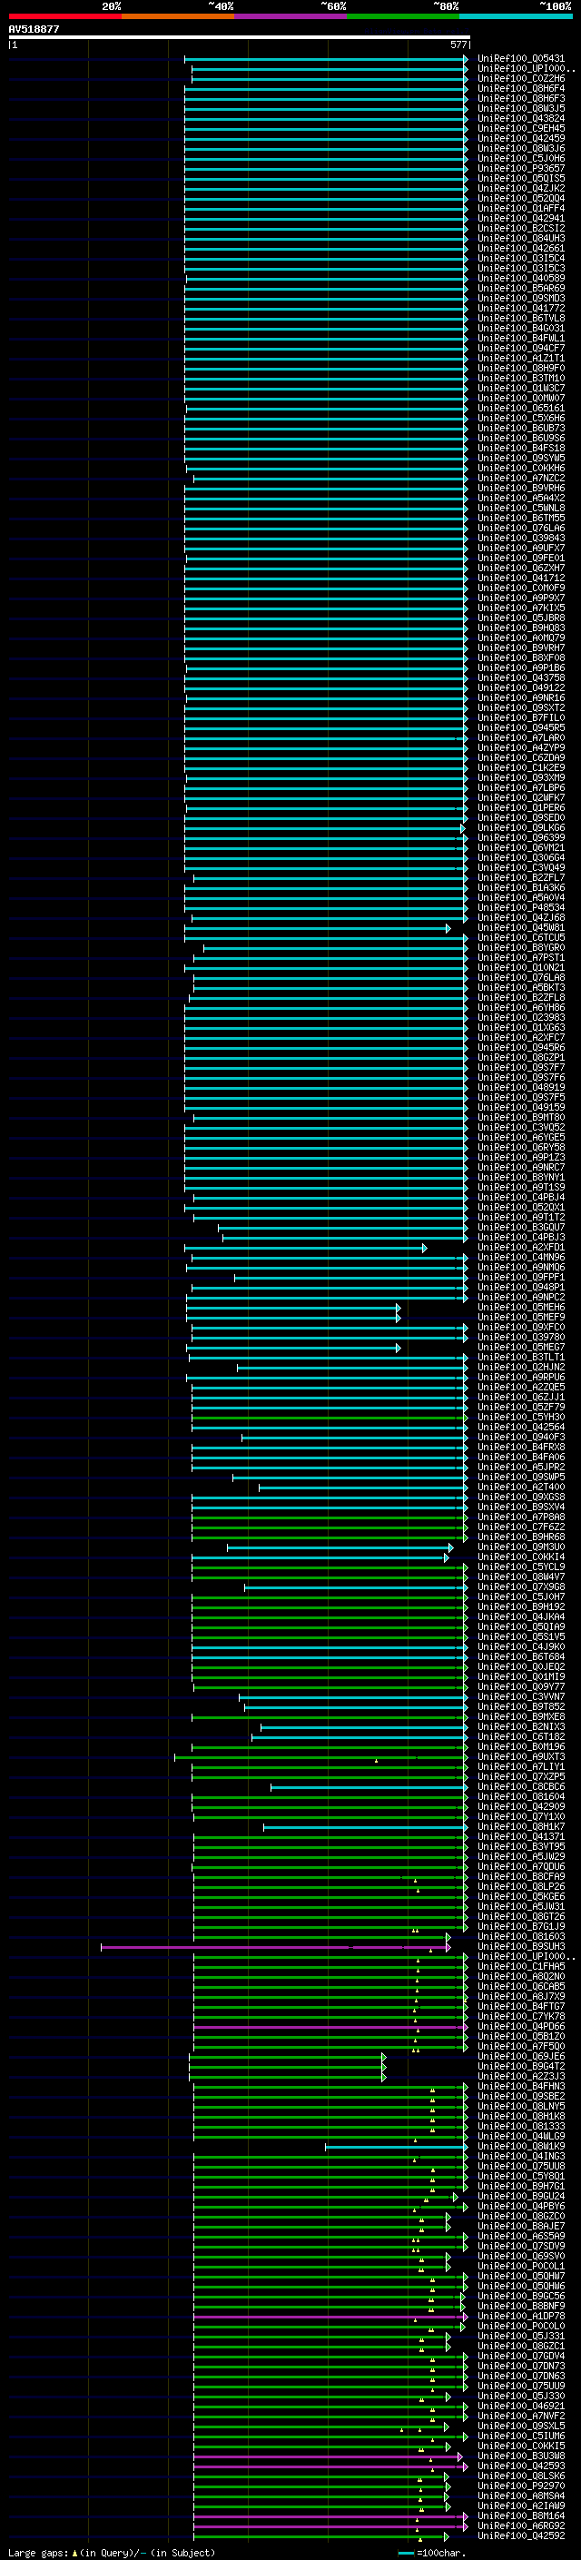Image resolution: width=581 pixels, height=2560 pixels.
Task: Open hit UniRef100_Q05431
Action: [521, 59]
